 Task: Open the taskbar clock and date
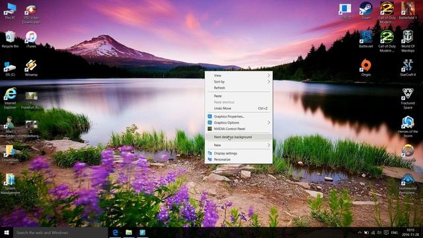(x=410, y=232)
